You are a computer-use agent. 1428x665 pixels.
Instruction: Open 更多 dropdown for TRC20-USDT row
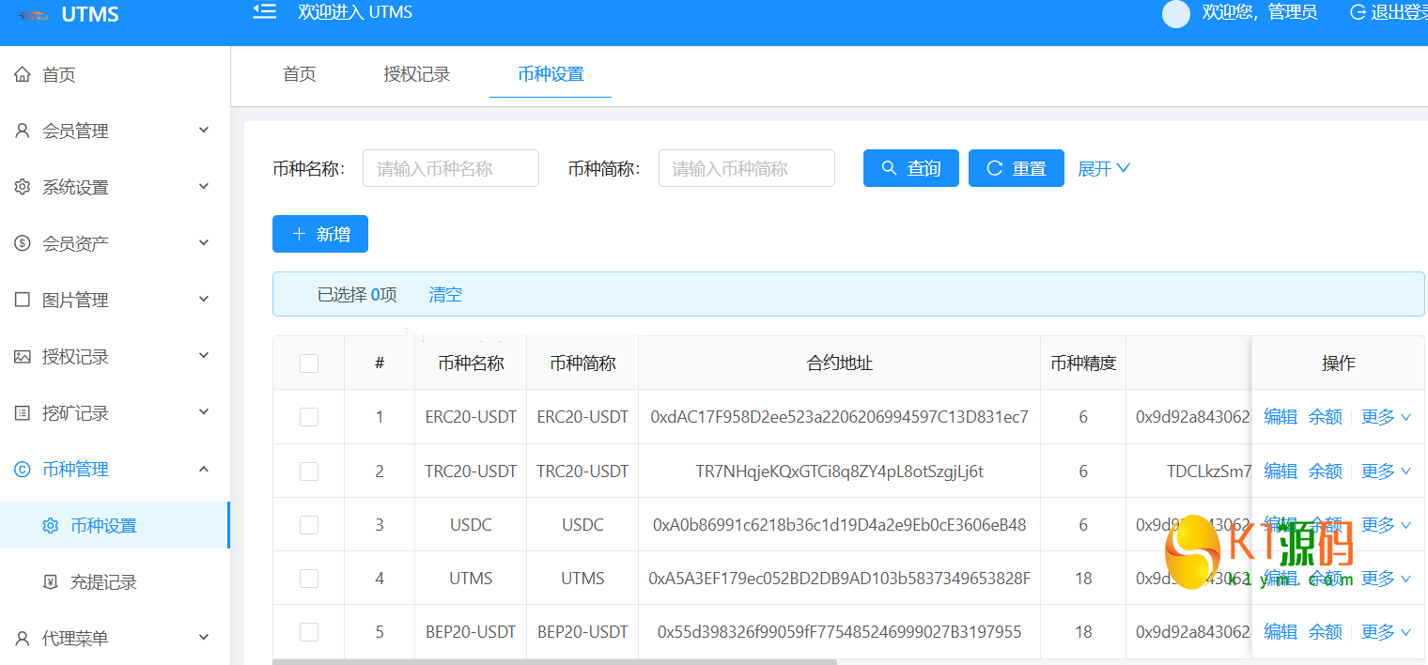pos(1387,472)
